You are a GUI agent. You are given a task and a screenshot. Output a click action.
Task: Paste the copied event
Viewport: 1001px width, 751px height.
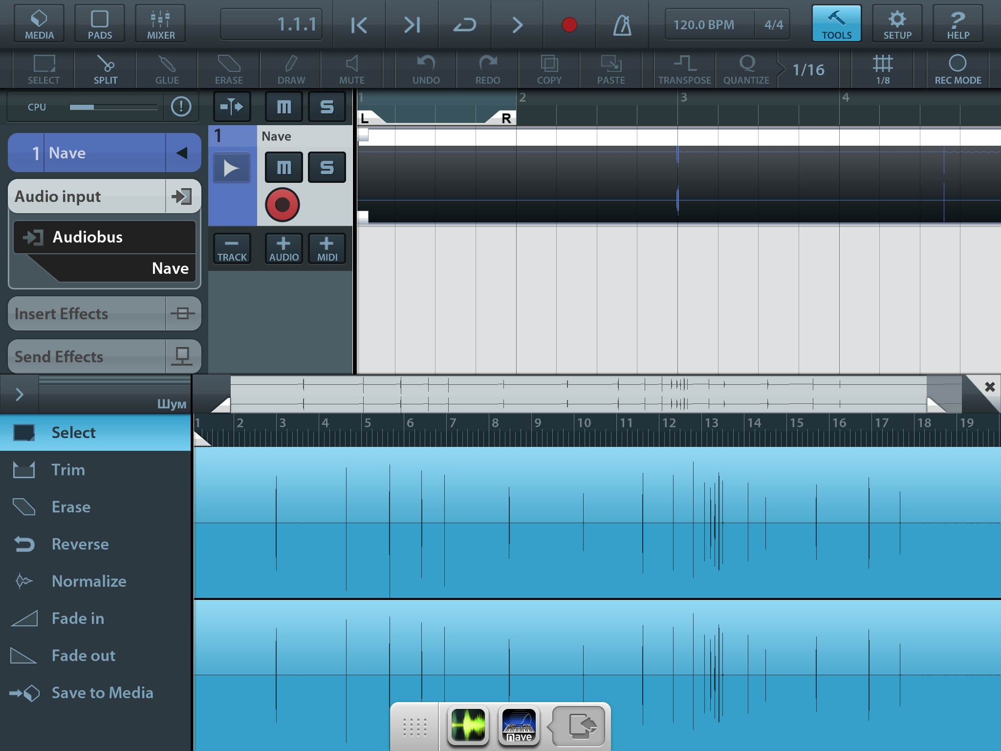click(611, 69)
